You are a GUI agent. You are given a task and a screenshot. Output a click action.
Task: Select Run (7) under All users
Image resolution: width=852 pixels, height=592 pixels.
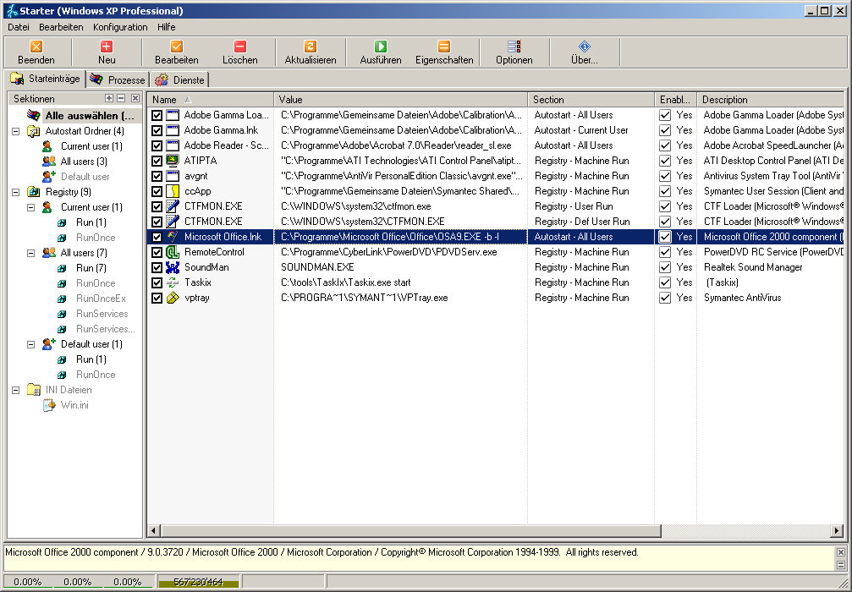tap(91, 268)
